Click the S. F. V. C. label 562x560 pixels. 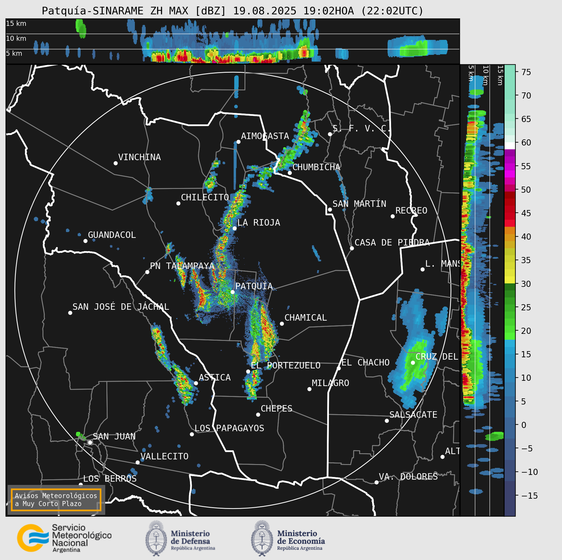pos(361,128)
